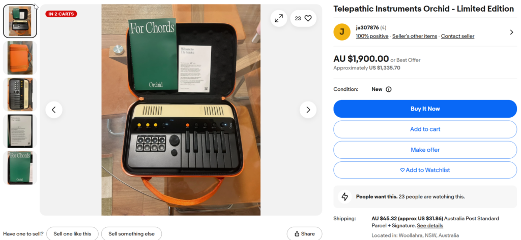Click the lightning bolt People want this icon
The image size is (521, 240).
click(345, 196)
